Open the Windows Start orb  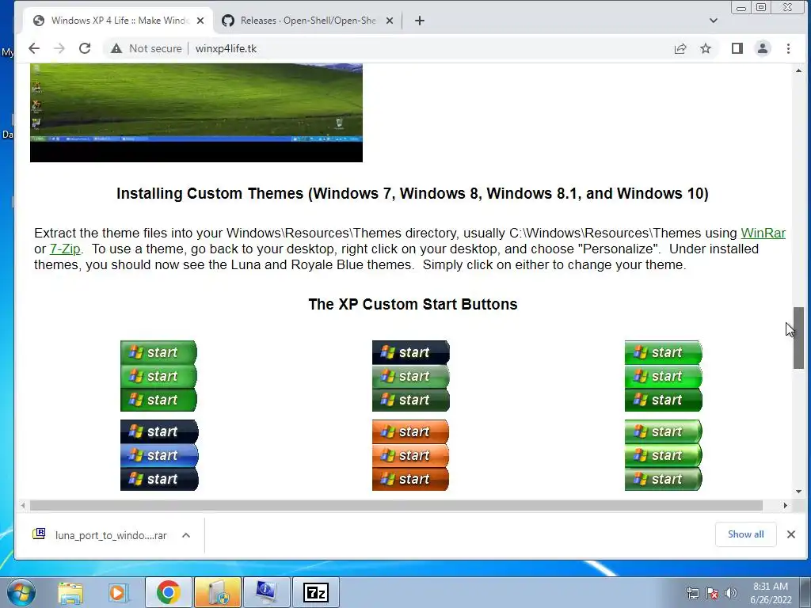(21, 592)
